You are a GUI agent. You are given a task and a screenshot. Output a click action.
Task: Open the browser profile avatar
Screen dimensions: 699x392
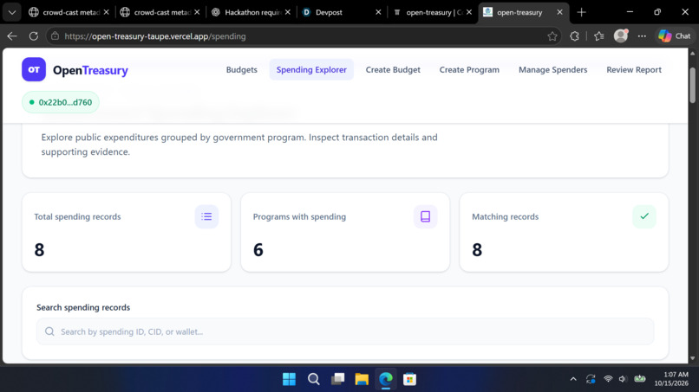click(621, 36)
